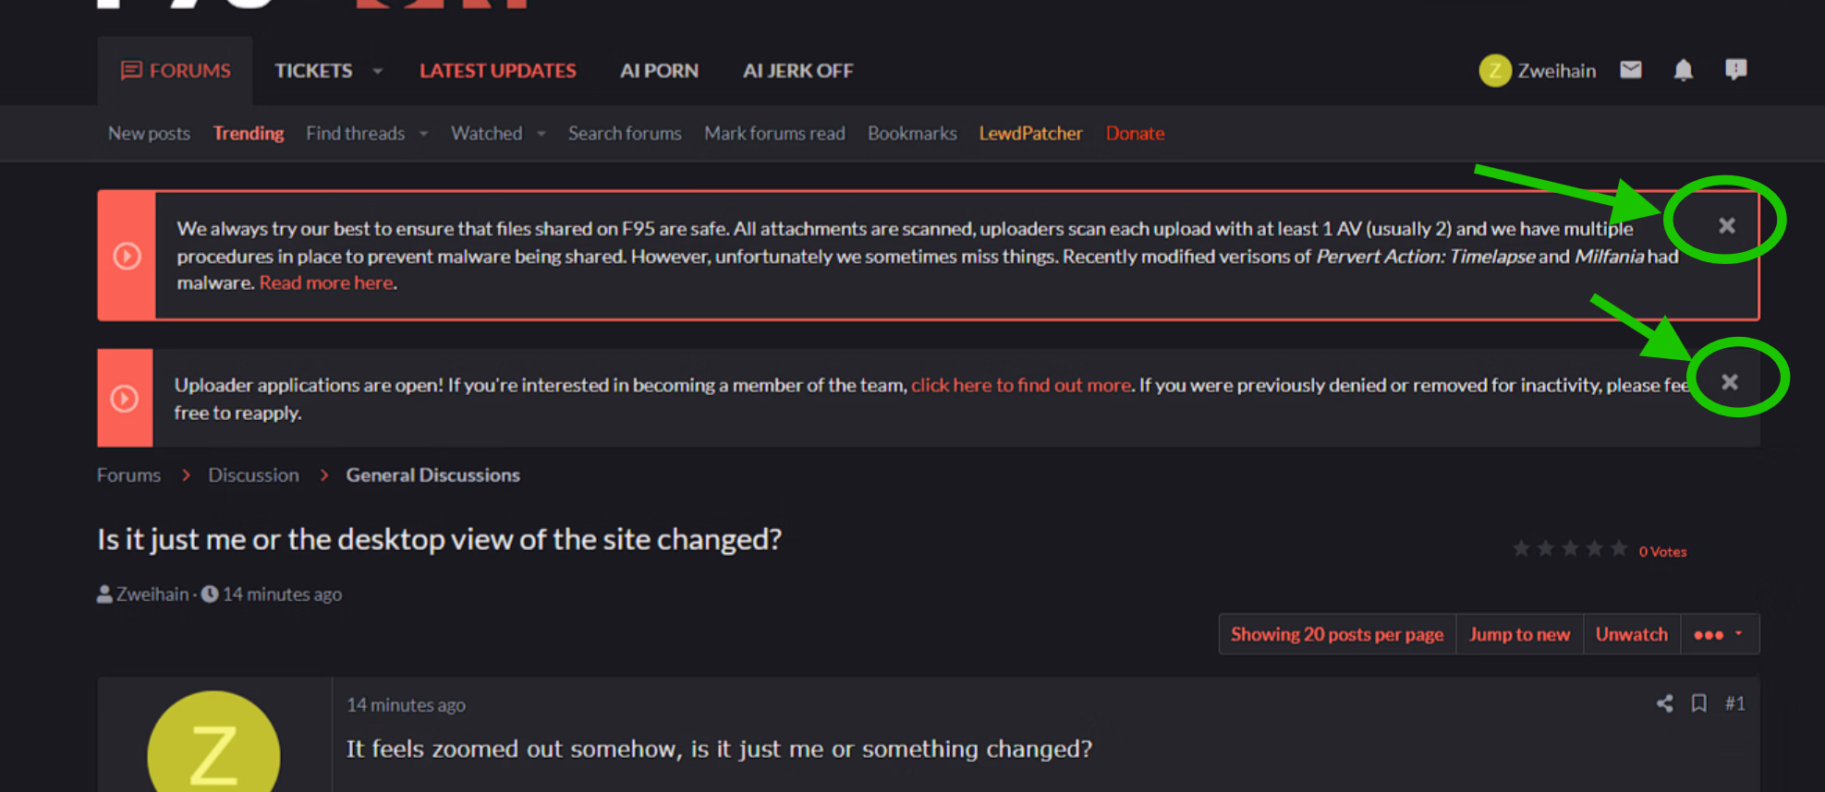Bookmark the first post
This screenshot has height=792, width=1825.
pyautogui.click(x=1698, y=703)
